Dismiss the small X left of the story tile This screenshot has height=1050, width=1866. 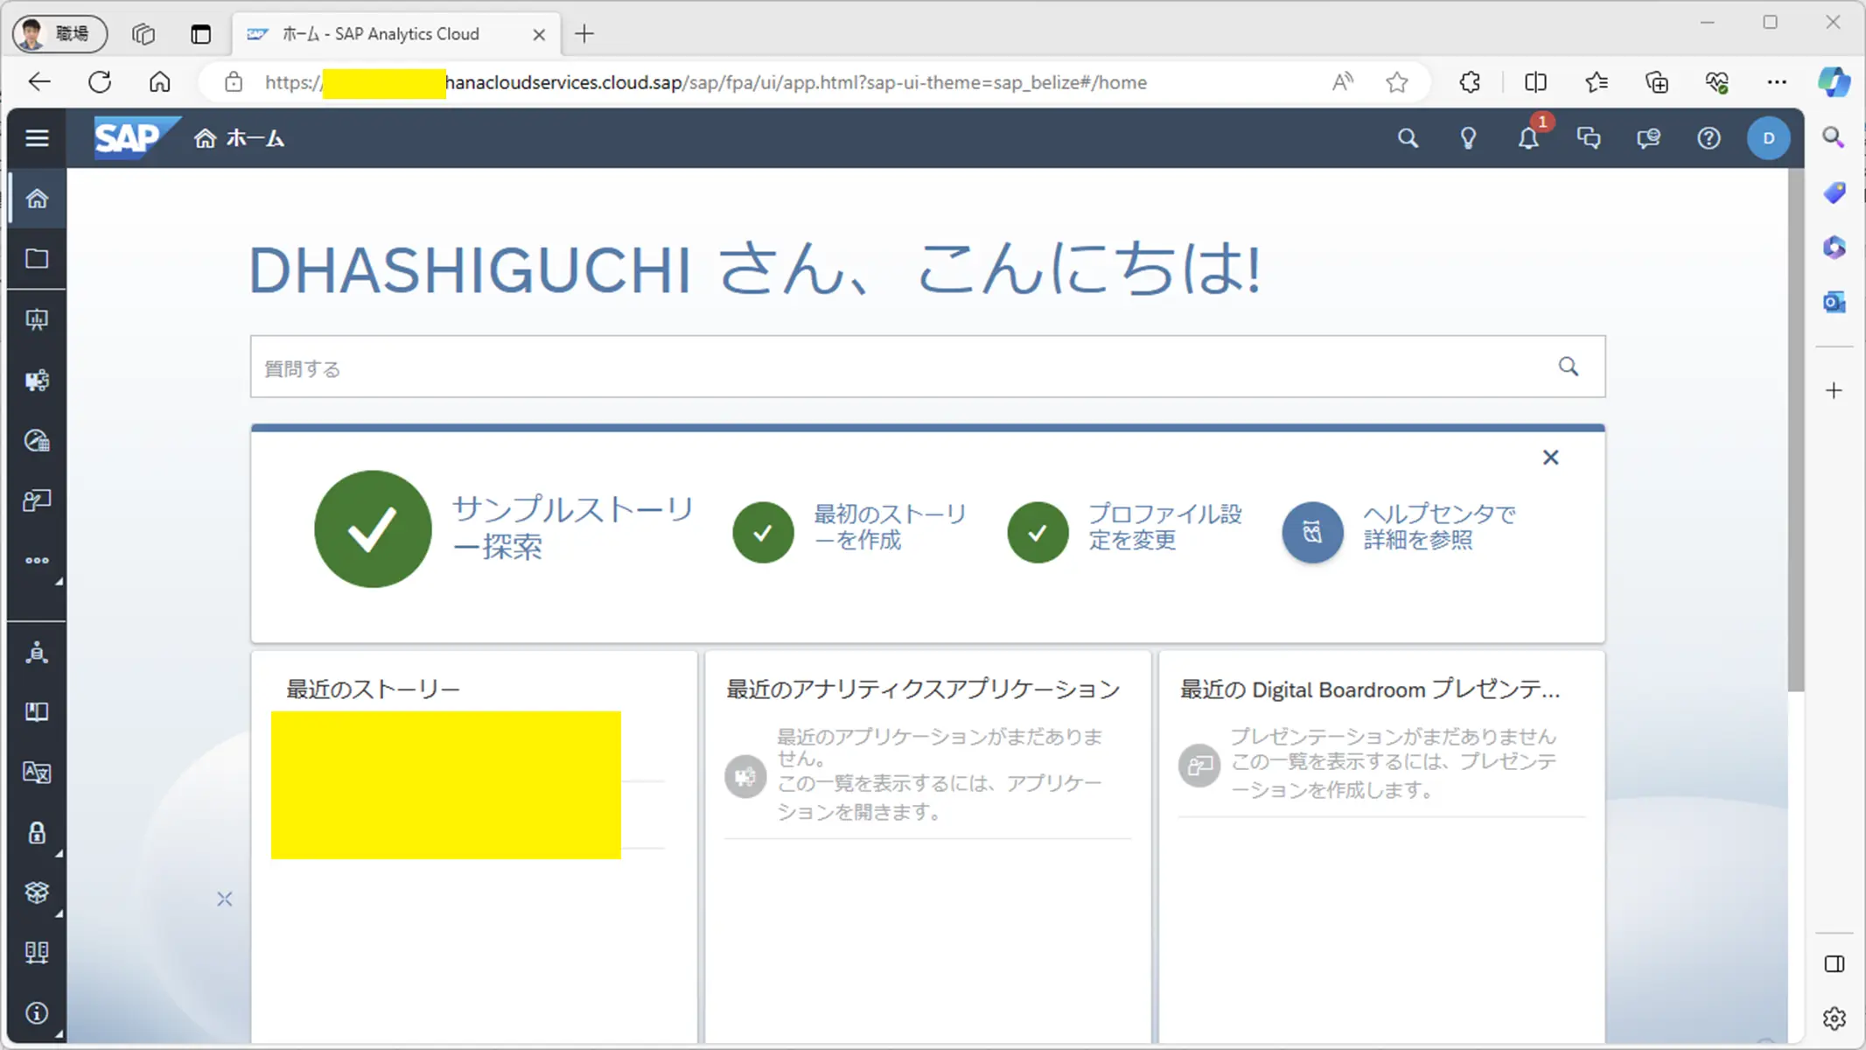click(x=225, y=899)
